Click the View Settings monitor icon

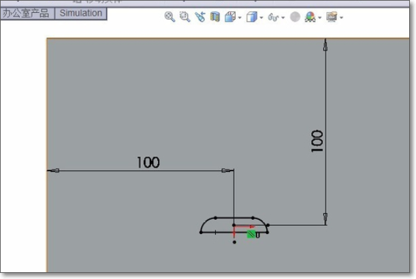tap(332, 17)
